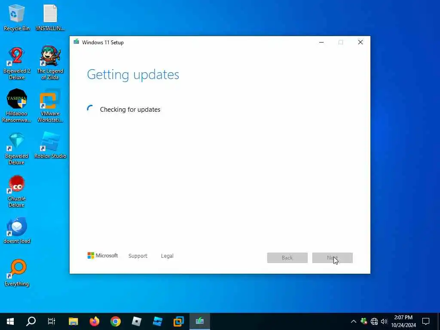Image resolution: width=440 pixels, height=330 pixels.
Task: Select The Legend of Zilda shortcut
Action: [50, 63]
